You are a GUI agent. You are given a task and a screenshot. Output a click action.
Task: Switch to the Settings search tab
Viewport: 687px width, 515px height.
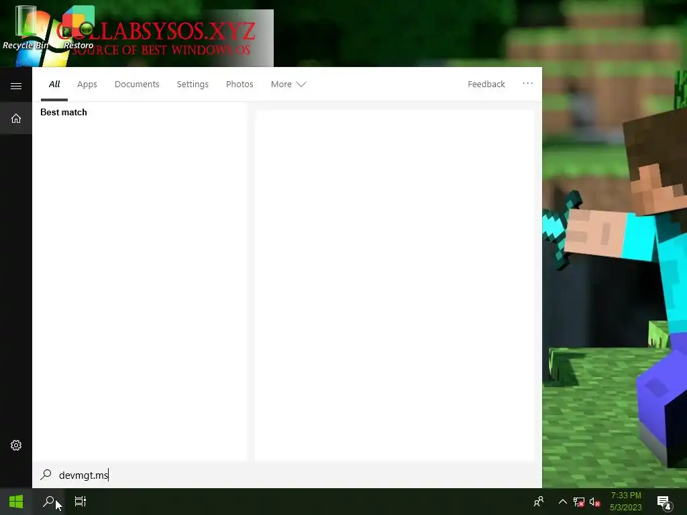pyautogui.click(x=193, y=84)
